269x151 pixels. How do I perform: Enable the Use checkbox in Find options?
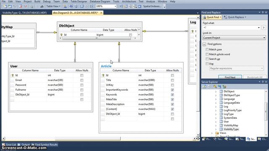click(207, 64)
